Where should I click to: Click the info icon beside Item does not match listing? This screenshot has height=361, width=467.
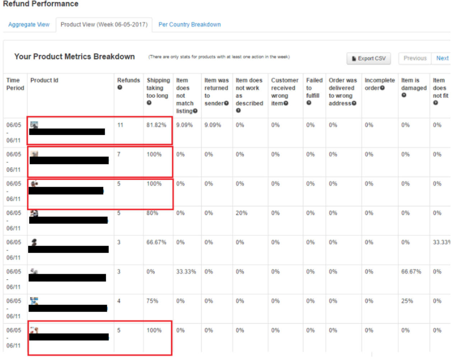[195, 111]
